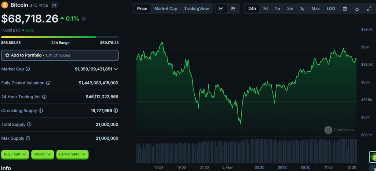This screenshot has height=171, width=376.
Task: Open the Wallet dropdown
Action: 43,154
